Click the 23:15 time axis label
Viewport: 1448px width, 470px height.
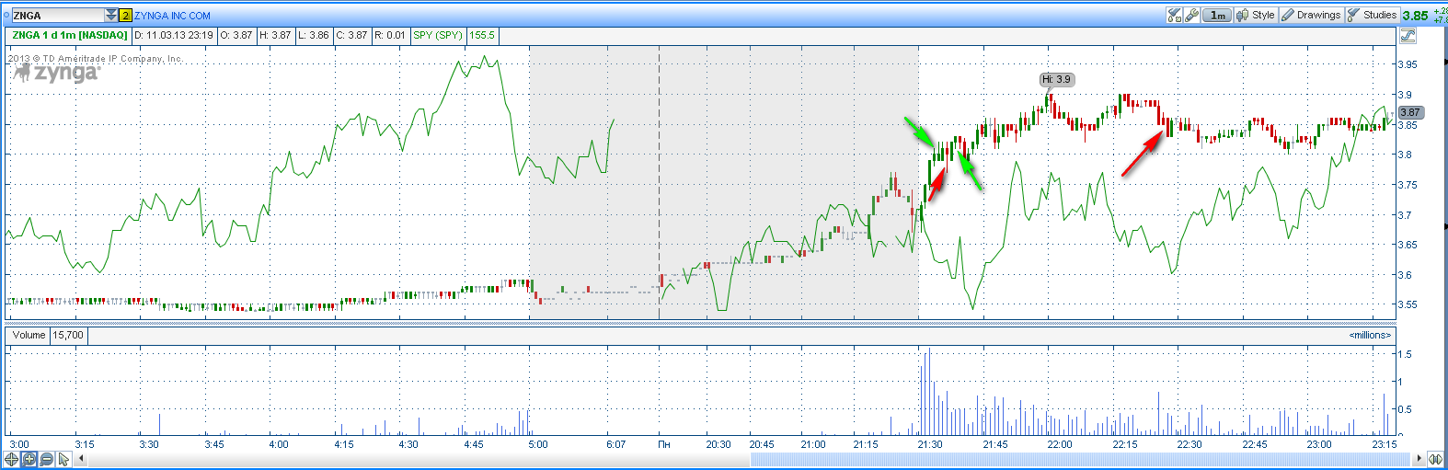pyautogui.click(x=1384, y=444)
